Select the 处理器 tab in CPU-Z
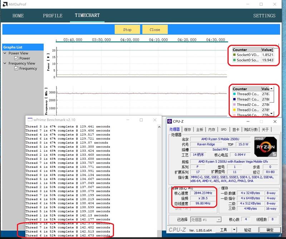Screen dimensions: 286x239 click(174, 129)
